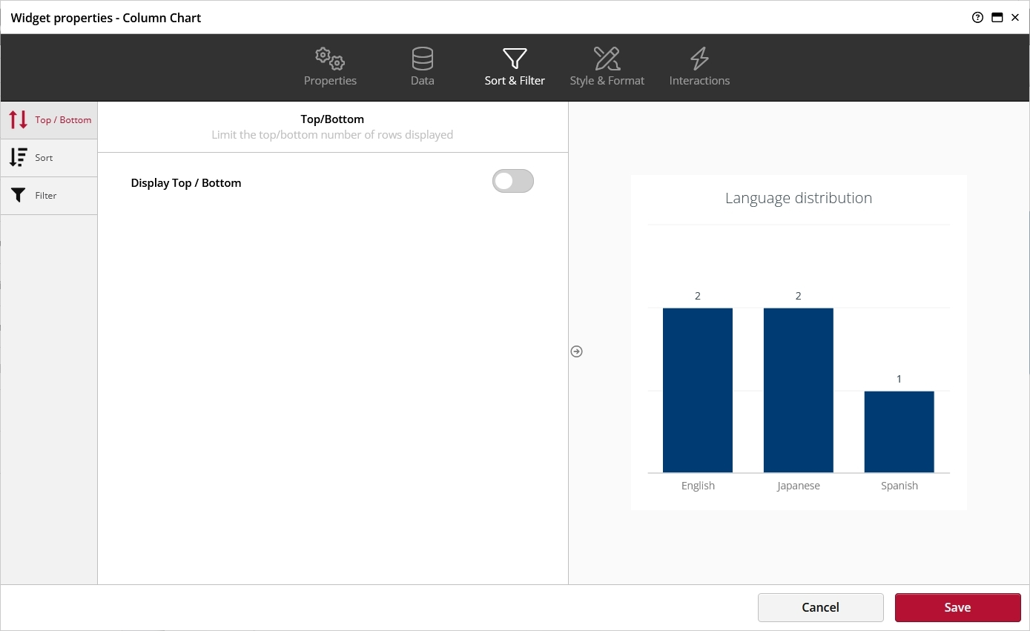
Task: Click the Filter funnel icon in sidebar
Action: (18, 195)
